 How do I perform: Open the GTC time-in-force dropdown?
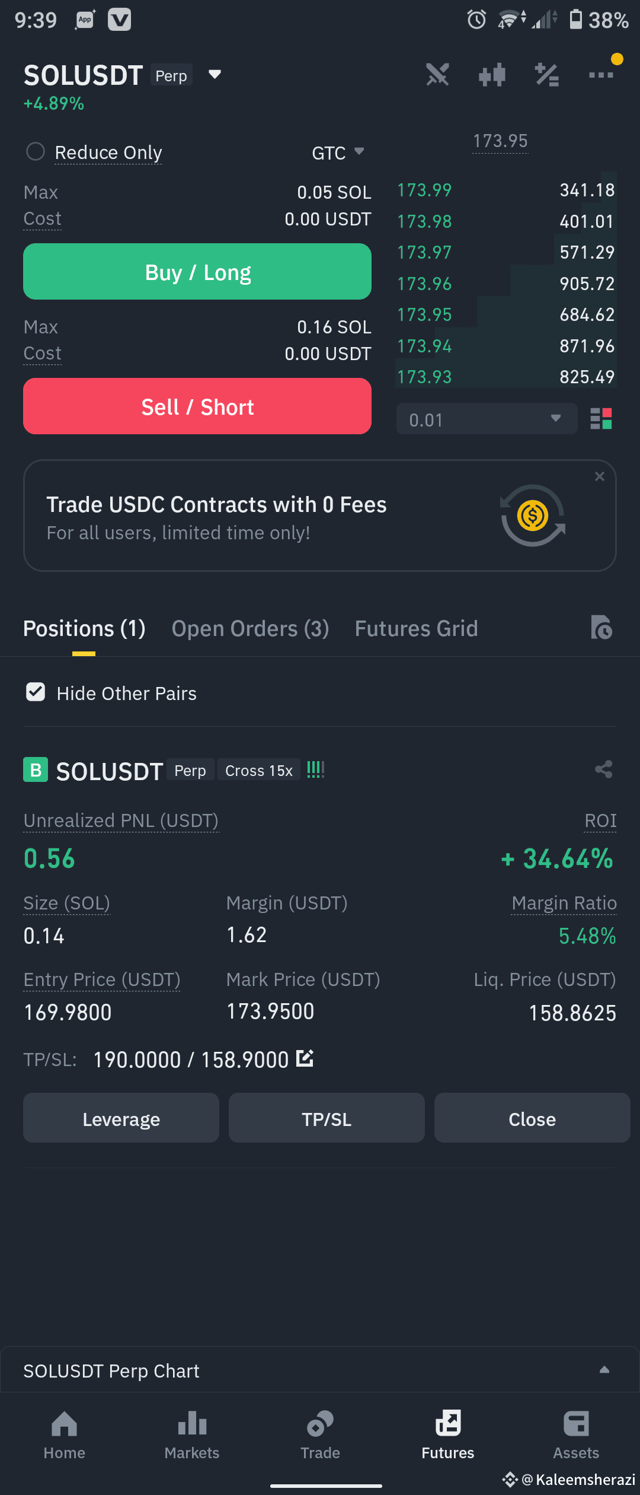coord(338,153)
